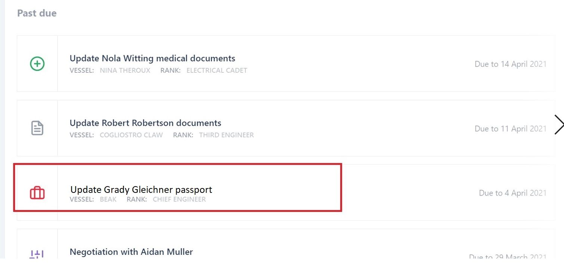This screenshot has height=263, width=564.
Task: Click the gray document icon for Robert Robertson
Action: coord(37,128)
